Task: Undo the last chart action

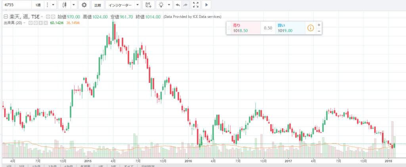Action: click(178, 5)
